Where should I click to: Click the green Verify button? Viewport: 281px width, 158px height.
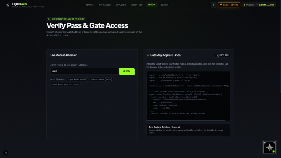pos(127,72)
